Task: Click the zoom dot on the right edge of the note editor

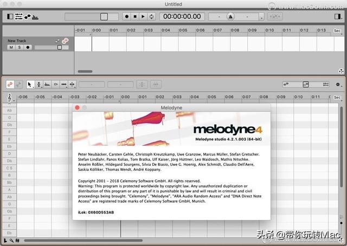Action: [x=342, y=223]
